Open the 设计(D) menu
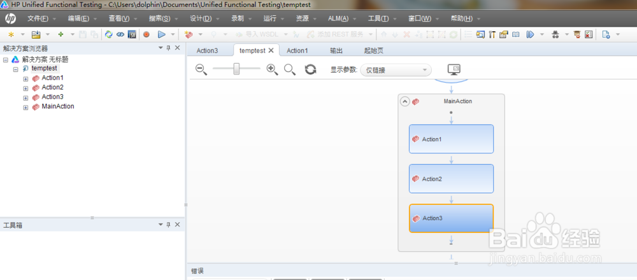Viewport: 637px width, 280px height. [201, 18]
